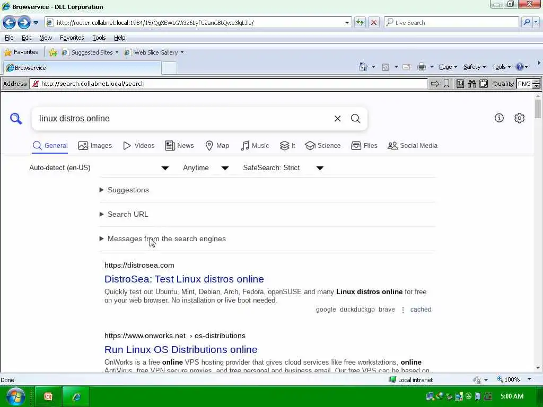Screen dimensions: 543x407
Task: Open the View menu
Action: [x=46, y=38]
